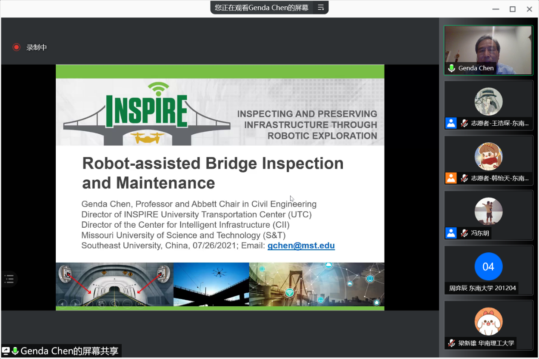Open the see-all-slides grid icon
539x359 pixels.
101,303
